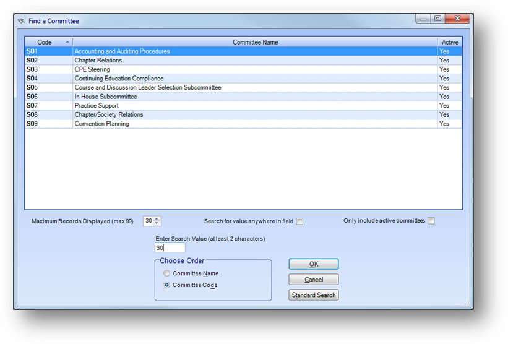The image size is (508, 344).
Task: Select the S04 code cell
Action: 49,79
